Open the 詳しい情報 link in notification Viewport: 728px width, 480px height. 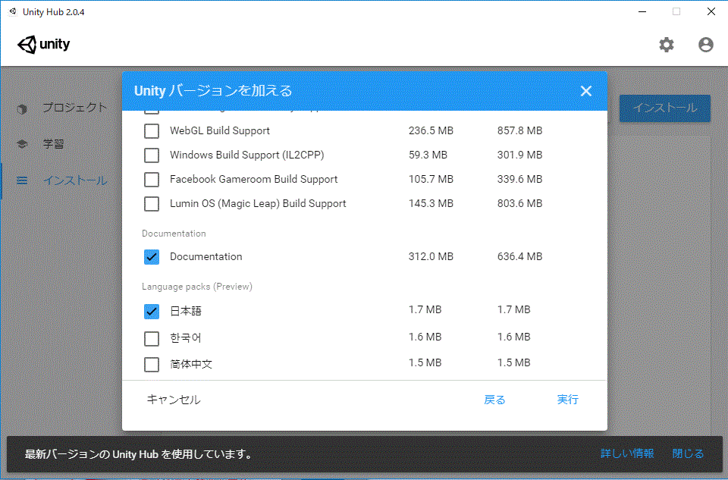click(627, 453)
